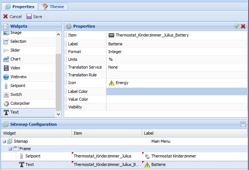Click the red X discard icon
The height and width of the screenshot is (170, 249).
pyautogui.click(x=243, y=26)
